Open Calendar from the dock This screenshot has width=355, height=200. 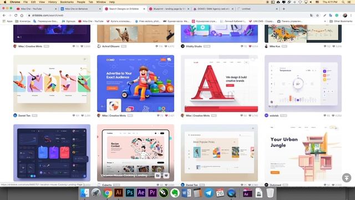coord(220,193)
